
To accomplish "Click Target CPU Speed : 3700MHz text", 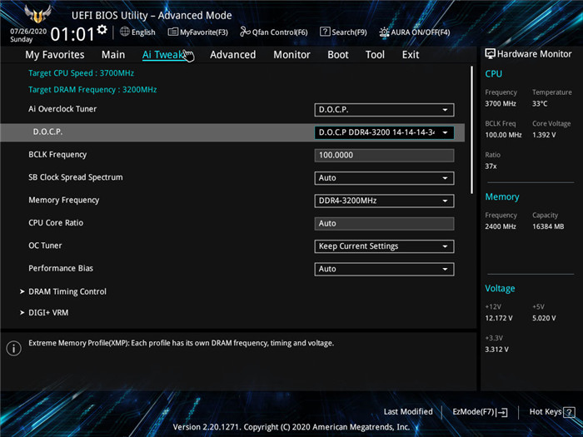I will [x=81, y=73].
